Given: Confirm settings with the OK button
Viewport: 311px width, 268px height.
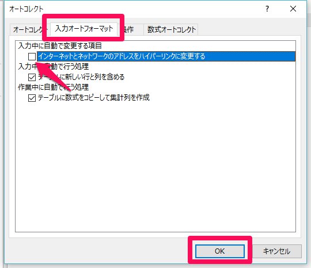Looking at the screenshot, I should [x=220, y=251].
